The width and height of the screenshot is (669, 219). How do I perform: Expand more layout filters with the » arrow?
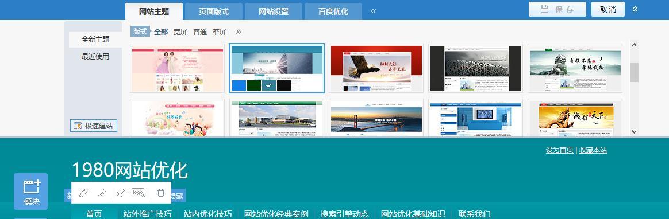239,32
